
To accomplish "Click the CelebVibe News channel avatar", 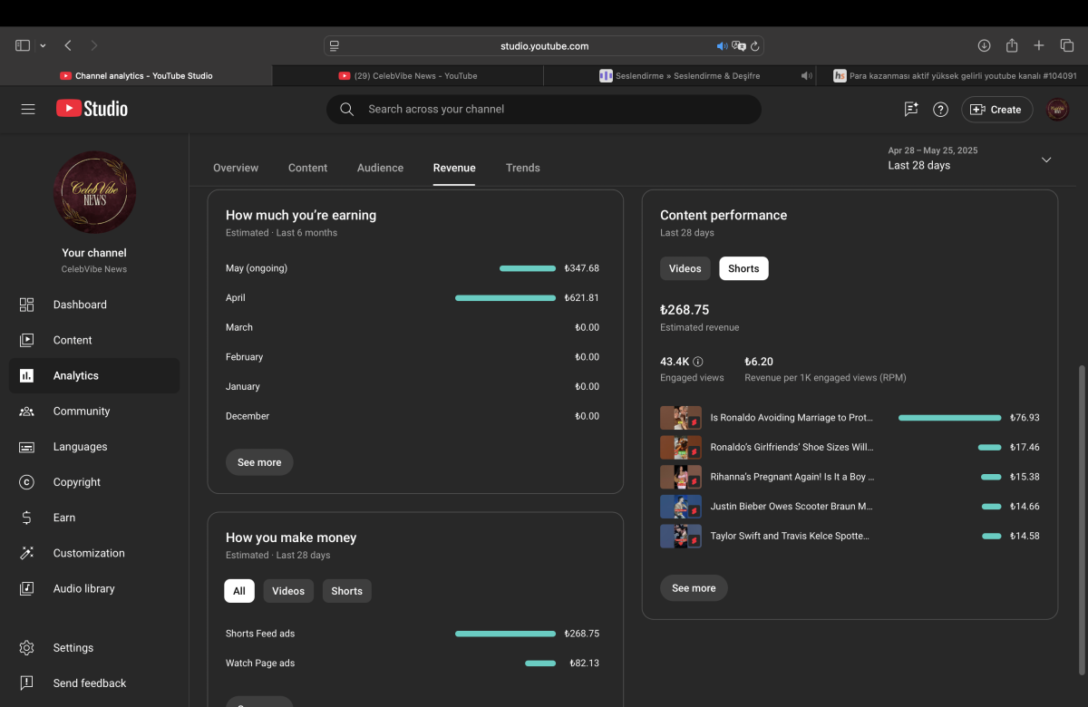I will tap(95, 191).
